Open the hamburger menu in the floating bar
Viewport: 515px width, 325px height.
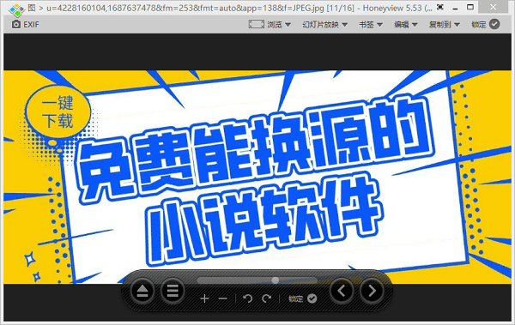(173, 291)
